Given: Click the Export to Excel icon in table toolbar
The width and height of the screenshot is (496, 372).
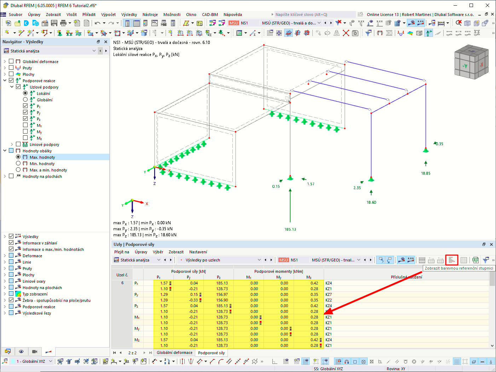Looking at the screenshot, I should pos(475,260).
